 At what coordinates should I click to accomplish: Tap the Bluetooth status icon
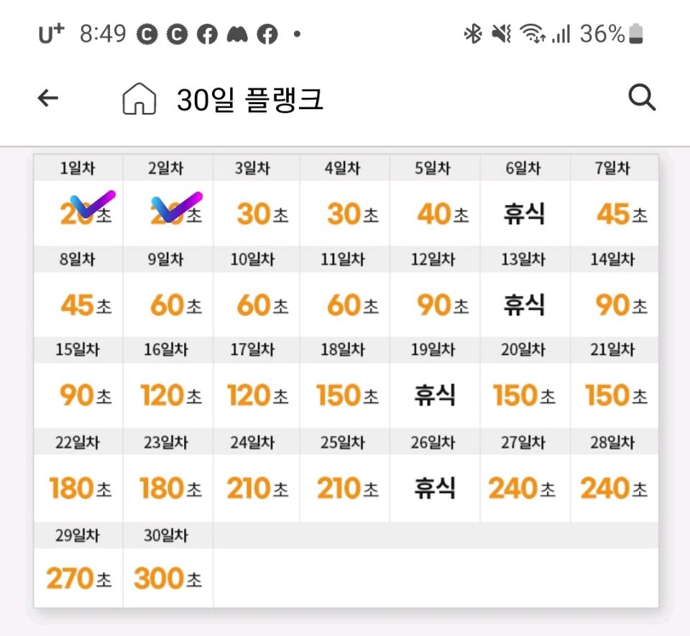473,34
